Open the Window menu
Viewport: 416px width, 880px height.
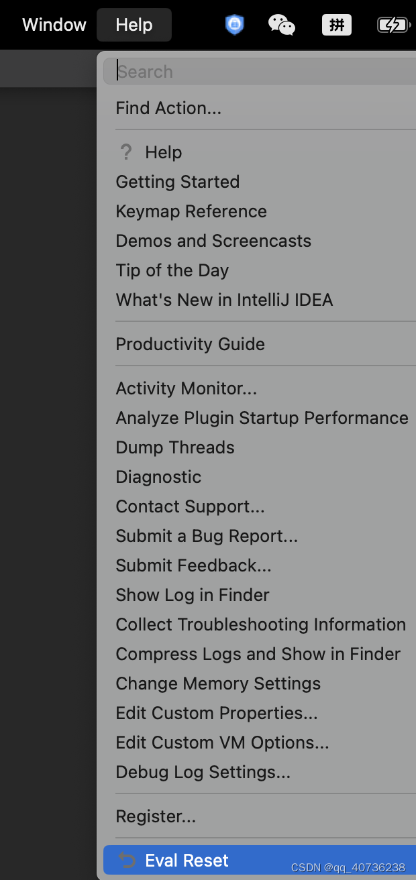[54, 25]
